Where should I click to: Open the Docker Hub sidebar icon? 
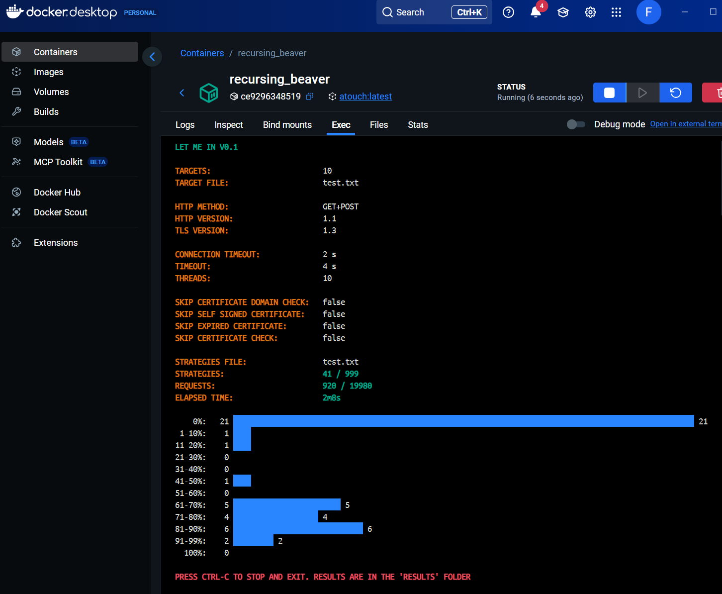[16, 192]
